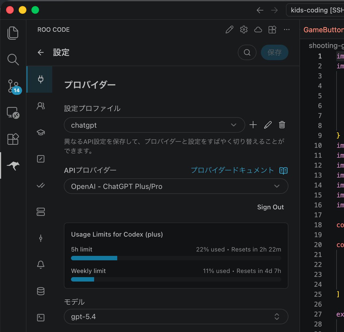Open the gpt-5.4 model selector
Screen dimensions: 344x332
tap(176, 316)
